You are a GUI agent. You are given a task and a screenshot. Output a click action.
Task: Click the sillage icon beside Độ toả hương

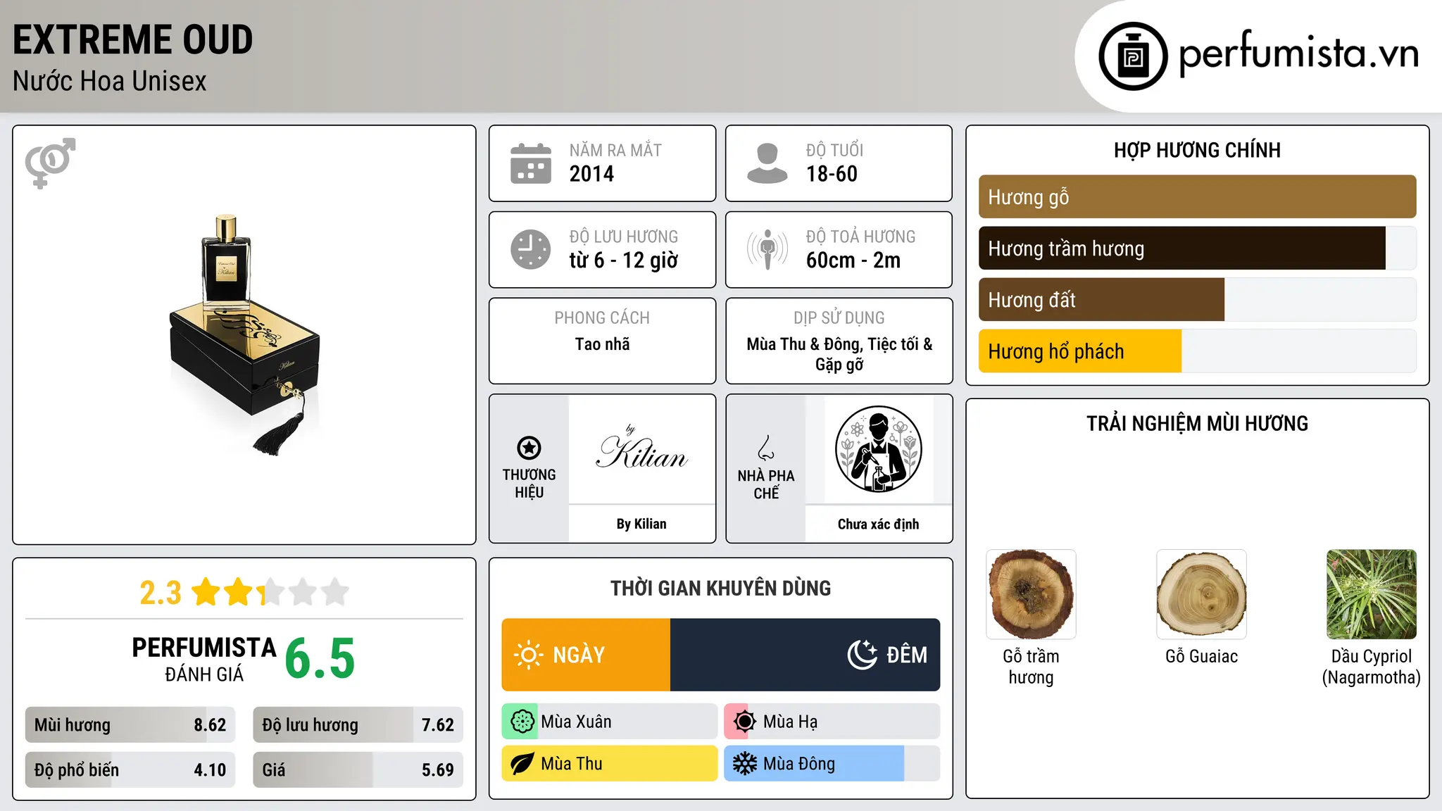(x=767, y=249)
